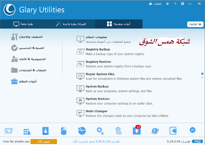Open the القائمة menu dropdown
The height and width of the screenshot is (145, 205).
click(195, 24)
